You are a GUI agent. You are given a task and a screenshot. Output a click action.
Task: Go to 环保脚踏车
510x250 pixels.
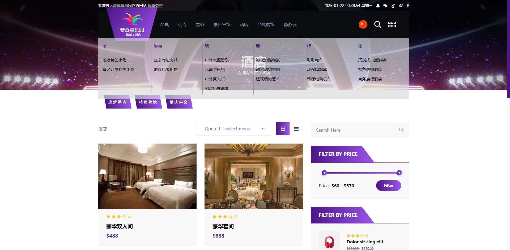tap(317, 70)
